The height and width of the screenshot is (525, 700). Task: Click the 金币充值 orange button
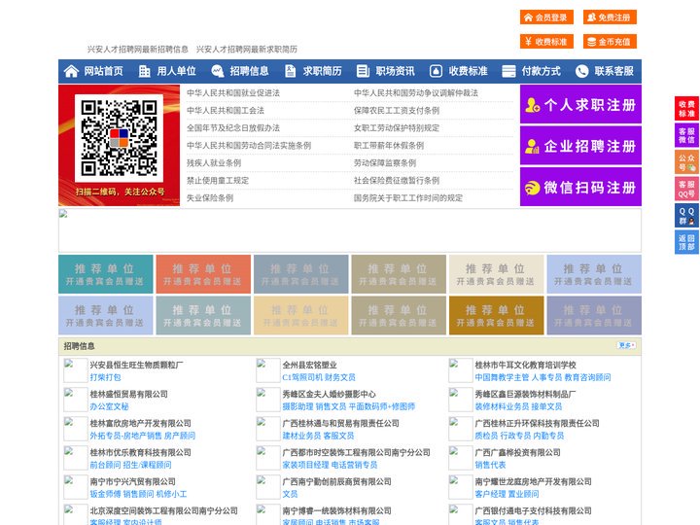610,42
